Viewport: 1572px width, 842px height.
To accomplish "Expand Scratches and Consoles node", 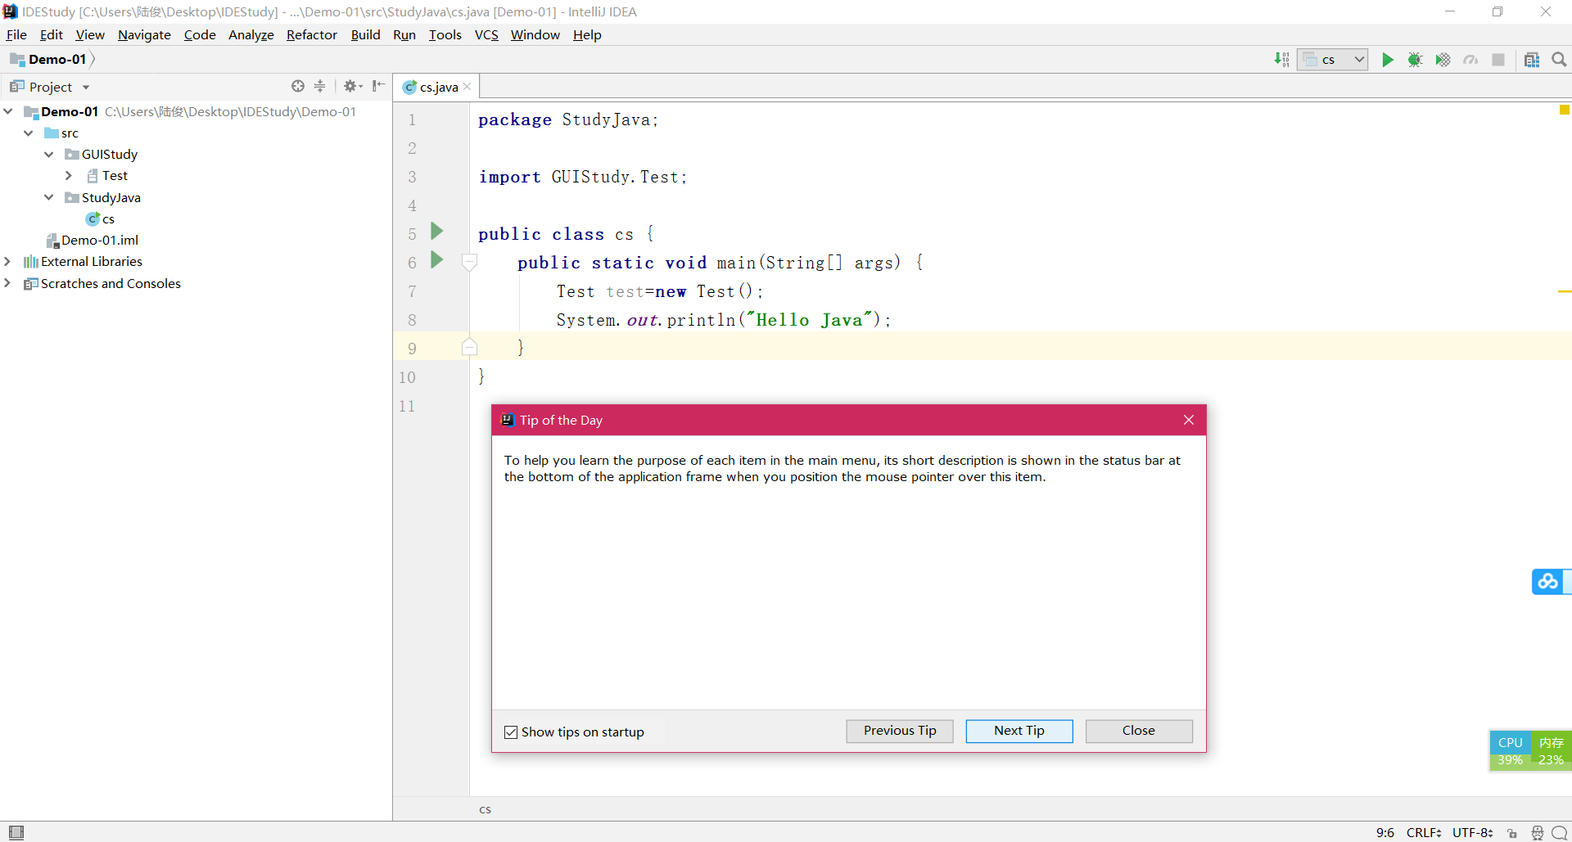I will (x=8, y=283).
